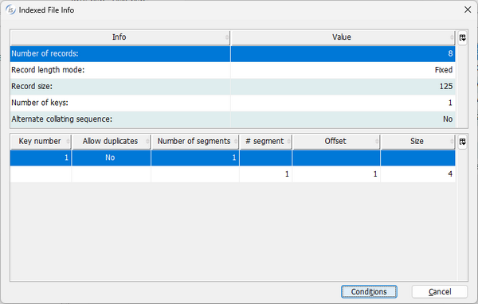Open the Conditions button

pyautogui.click(x=369, y=291)
